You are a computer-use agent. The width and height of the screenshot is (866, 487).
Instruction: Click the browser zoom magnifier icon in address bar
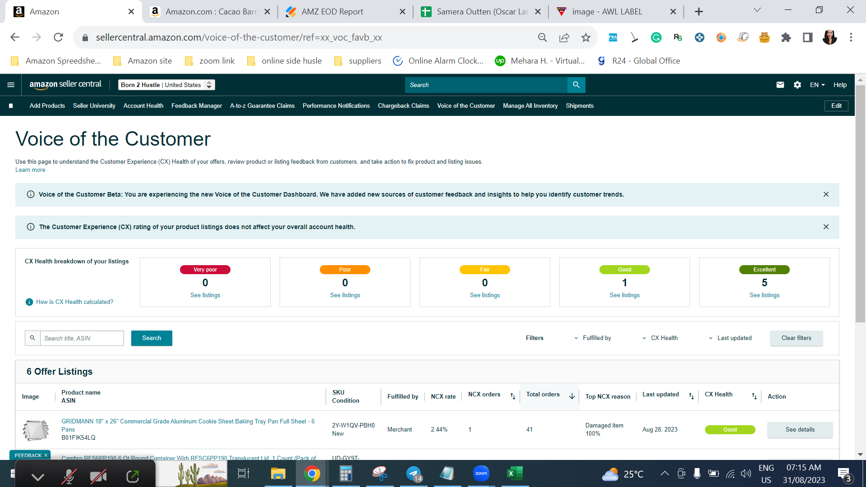pos(543,37)
